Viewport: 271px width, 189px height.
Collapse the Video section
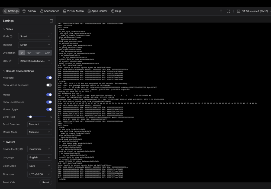(x=8, y=29)
